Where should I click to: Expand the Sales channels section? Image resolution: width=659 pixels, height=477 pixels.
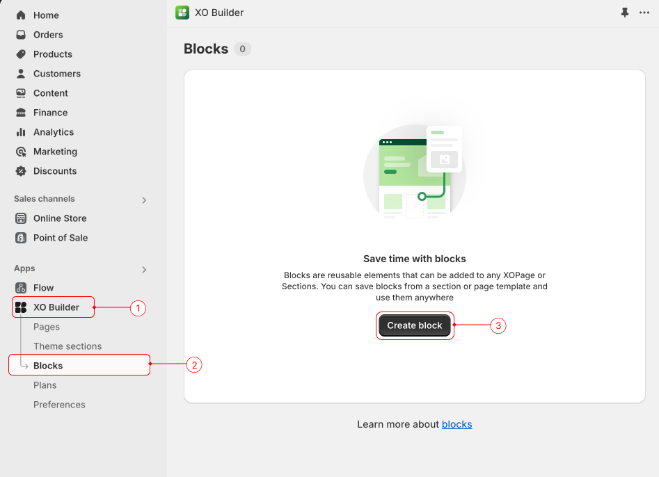tap(144, 200)
